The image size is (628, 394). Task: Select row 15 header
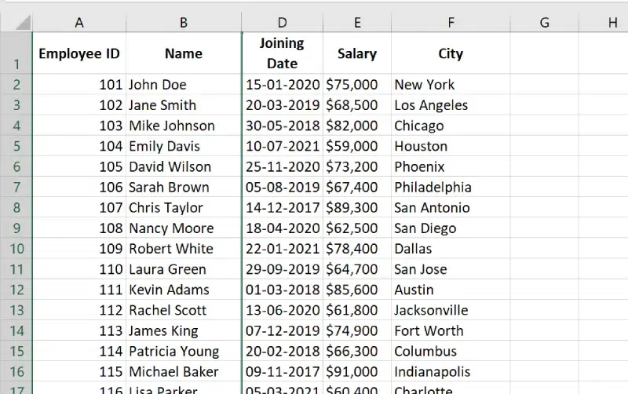(x=16, y=351)
